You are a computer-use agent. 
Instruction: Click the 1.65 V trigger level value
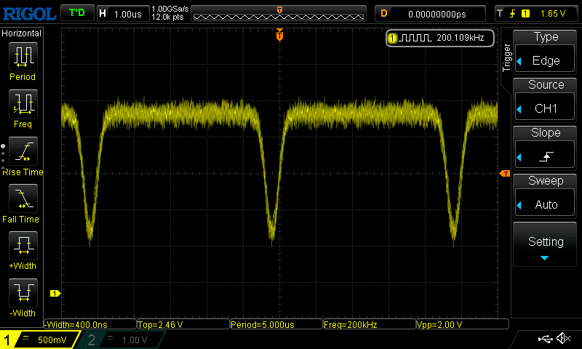coord(553,14)
